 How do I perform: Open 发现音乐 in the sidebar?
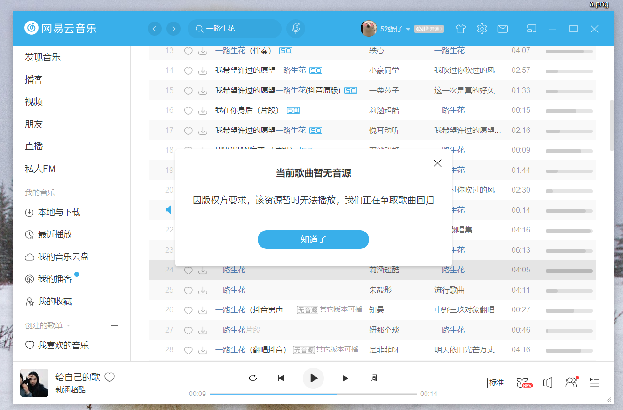(x=43, y=57)
